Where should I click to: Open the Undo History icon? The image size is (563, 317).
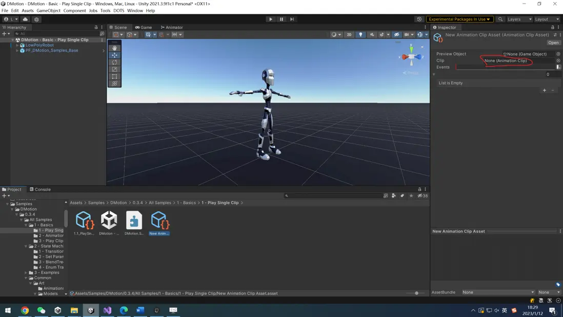(x=419, y=19)
